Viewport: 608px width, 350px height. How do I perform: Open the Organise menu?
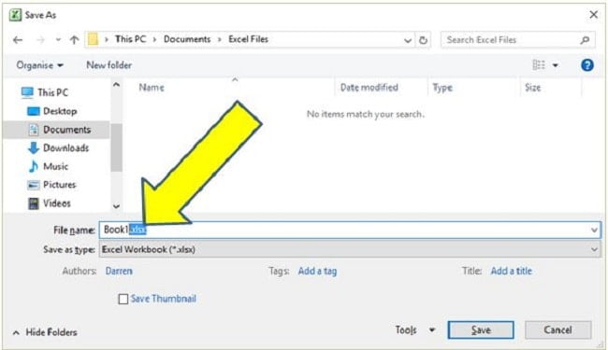tap(39, 65)
